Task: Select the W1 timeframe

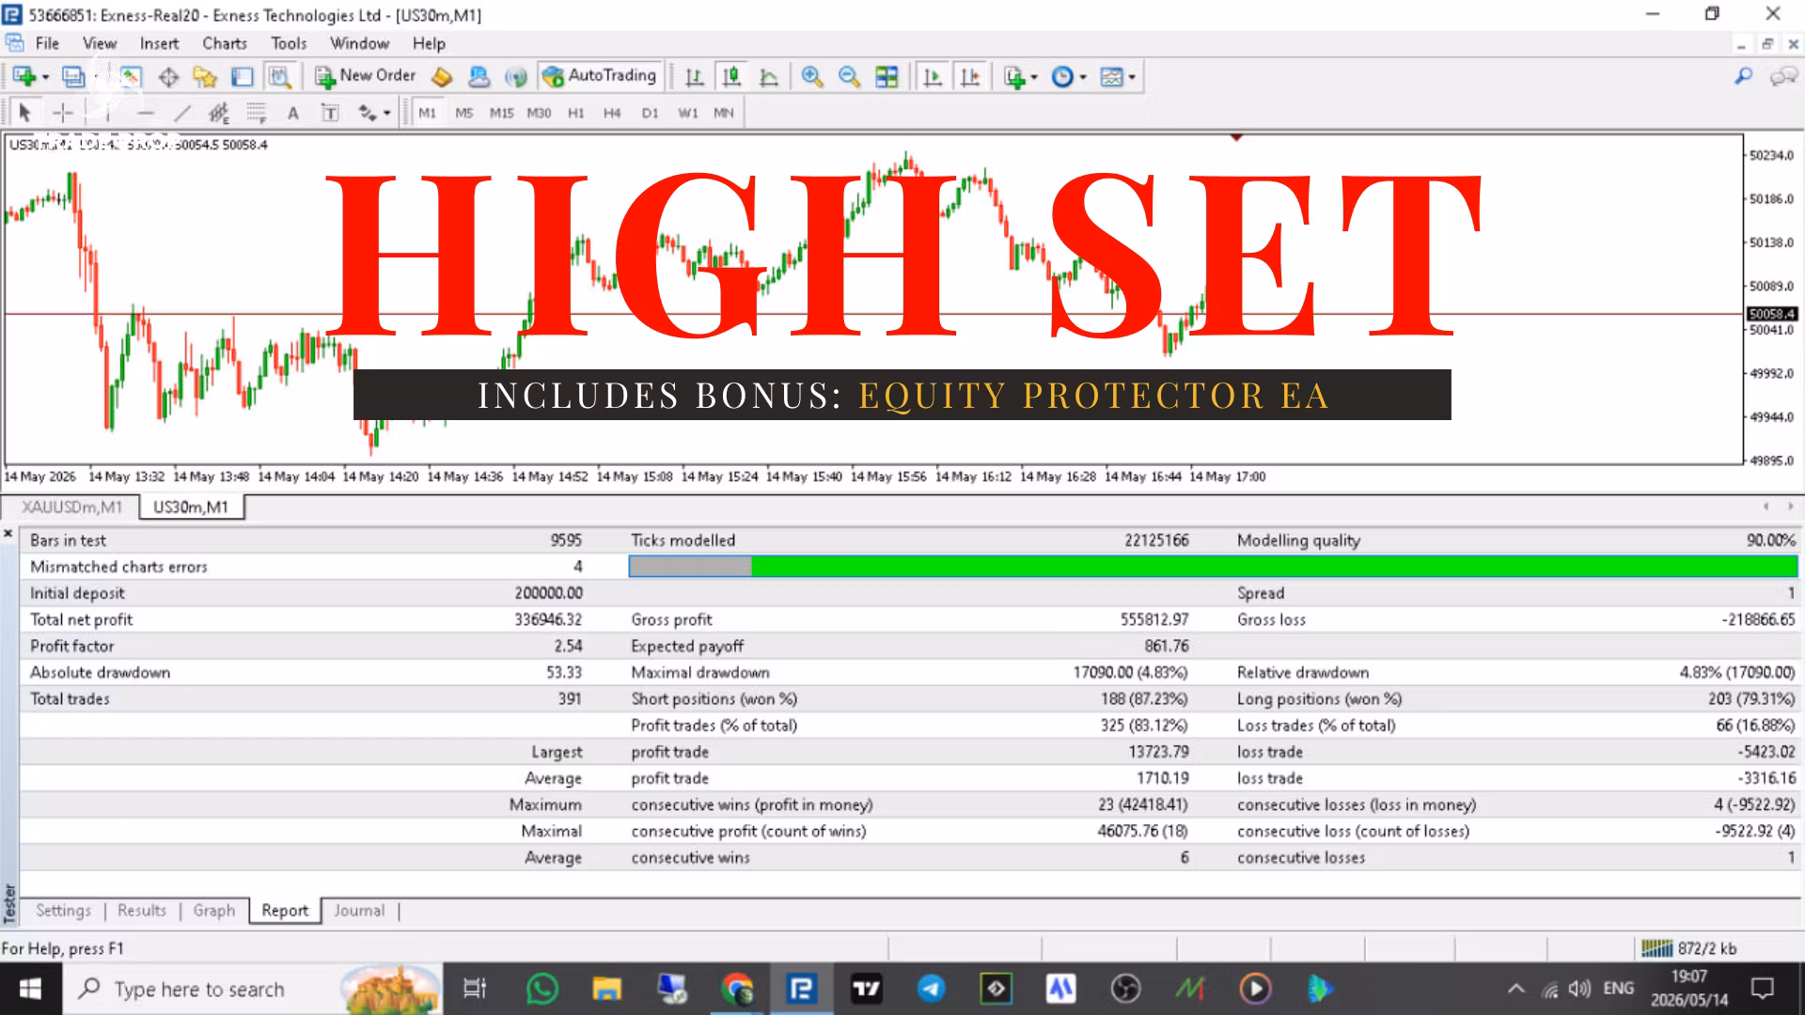Action: [x=688, y=113]
